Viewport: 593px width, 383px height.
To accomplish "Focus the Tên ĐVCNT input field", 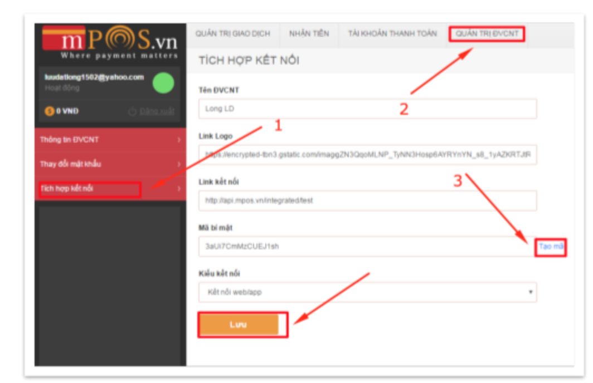I will [x=368, y=109].
